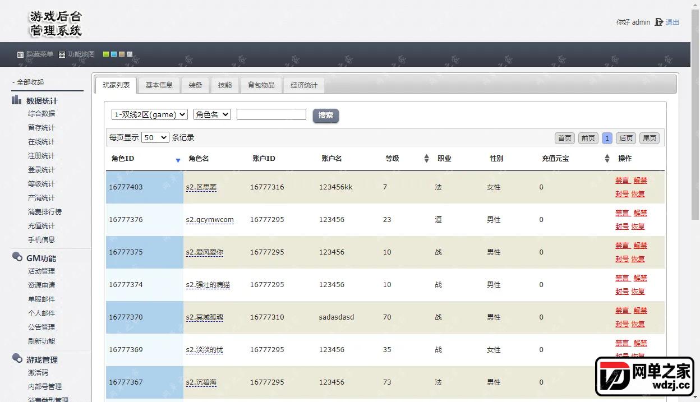Image resolution: width=700 pixels, height=402 pixels.
Task: Select the green theme color swatch
Action: [106, 54]
